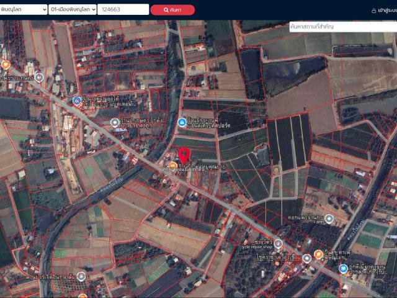Click the Farm place marker
Image resolution: width=397 pixels, height=298 pixels.
pos(329,219)
